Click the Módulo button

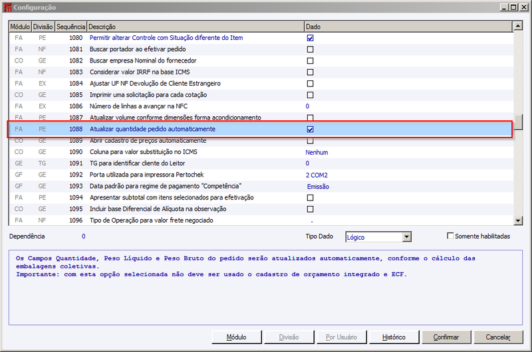tap(237, 337)
